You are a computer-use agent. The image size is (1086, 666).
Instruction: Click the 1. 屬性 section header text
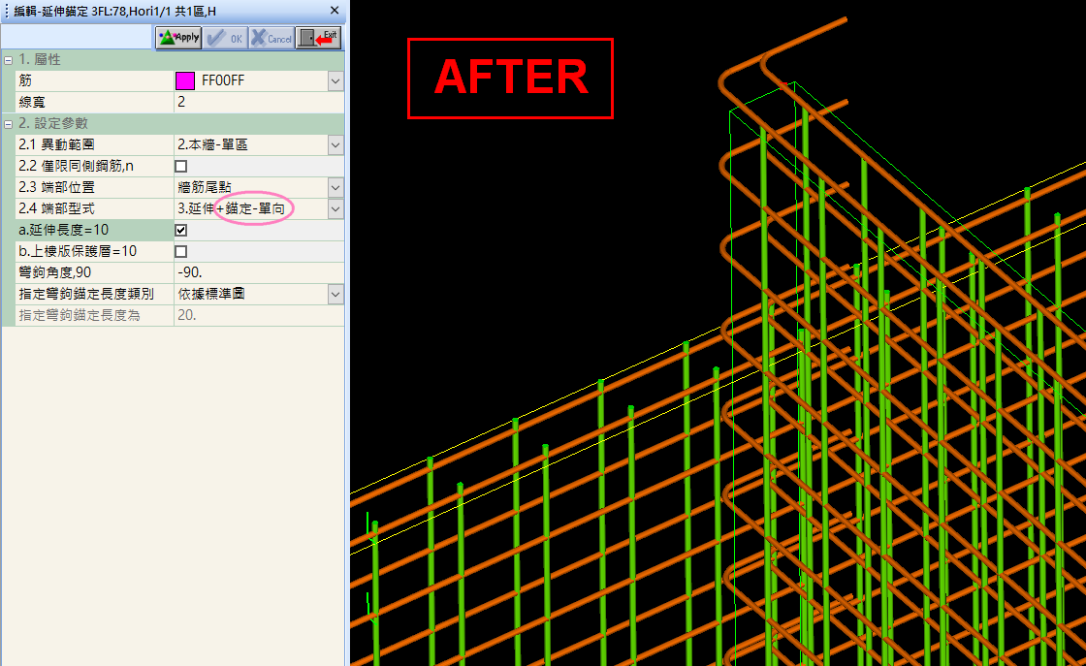[x=40, y=59]
